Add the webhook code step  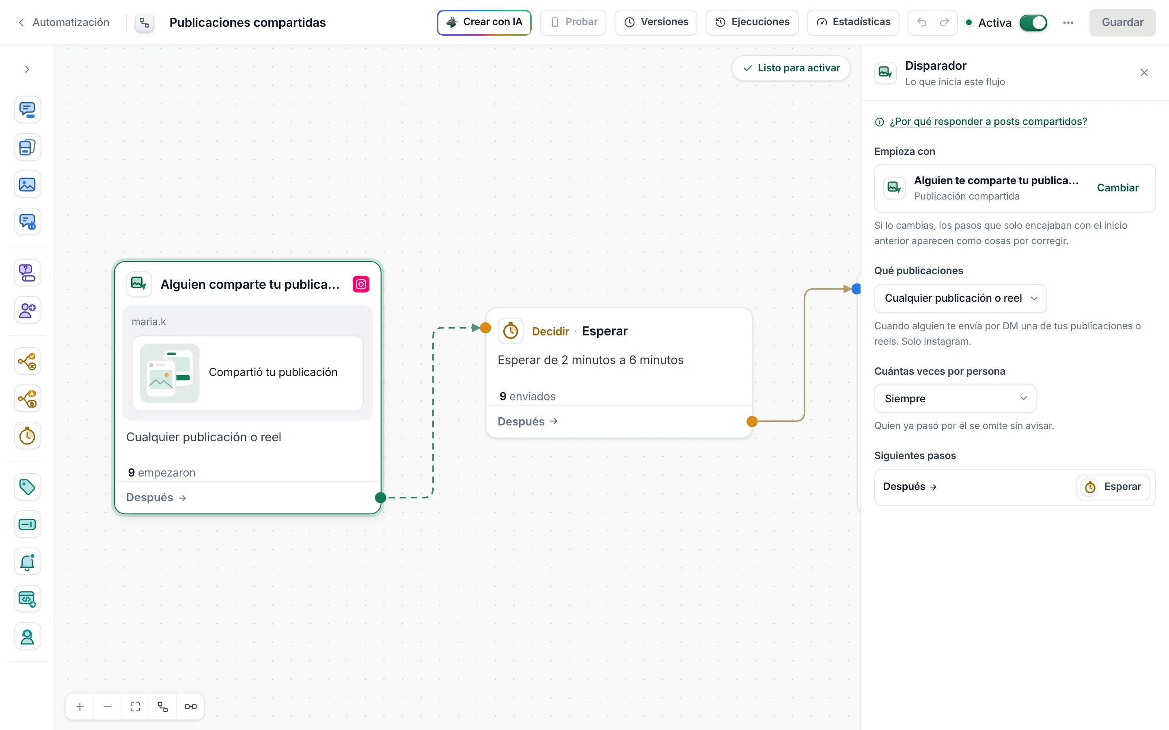point(27,599)
